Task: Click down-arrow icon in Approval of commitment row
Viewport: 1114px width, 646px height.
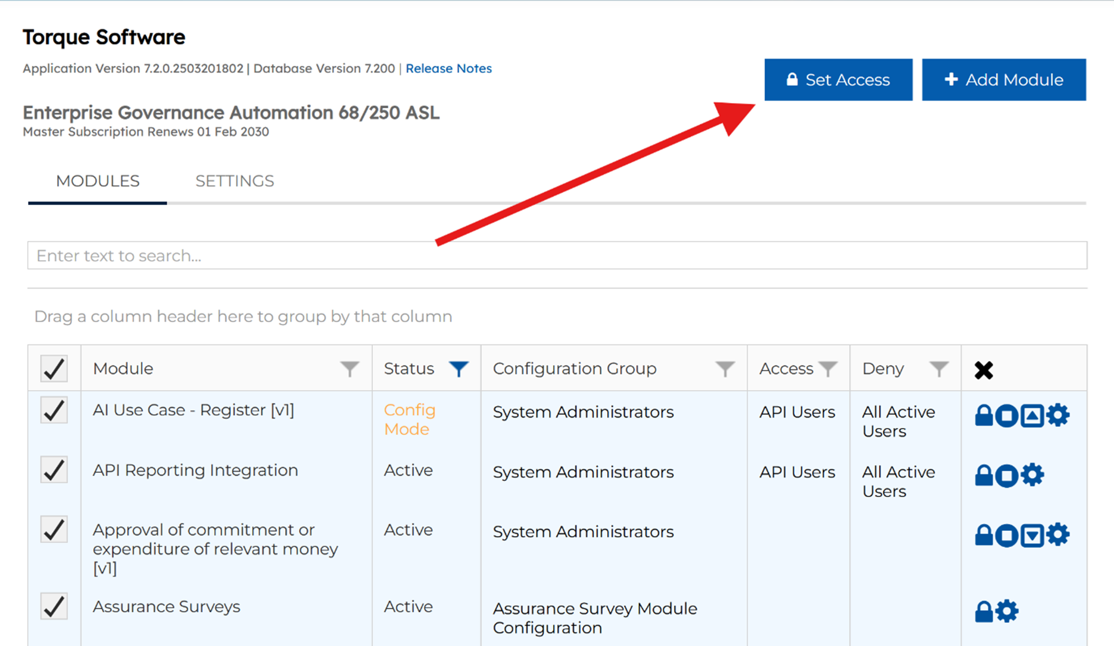Action: tap(1032, 535)
